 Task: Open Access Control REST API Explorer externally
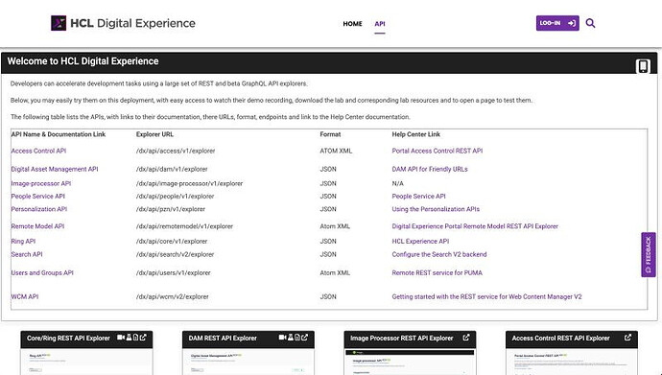[x=627, y=338]
